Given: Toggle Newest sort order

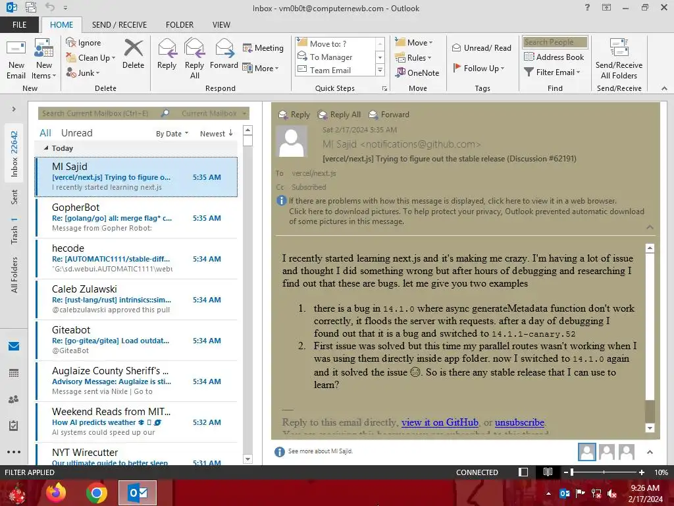Looking at the screenshot, I should pos(216,133).
